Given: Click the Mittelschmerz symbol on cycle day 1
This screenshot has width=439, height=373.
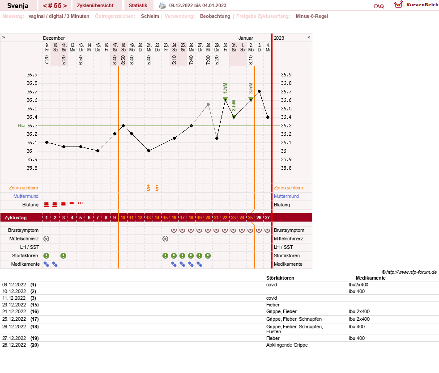Looking at the screenshot, I should coord(47,239).
